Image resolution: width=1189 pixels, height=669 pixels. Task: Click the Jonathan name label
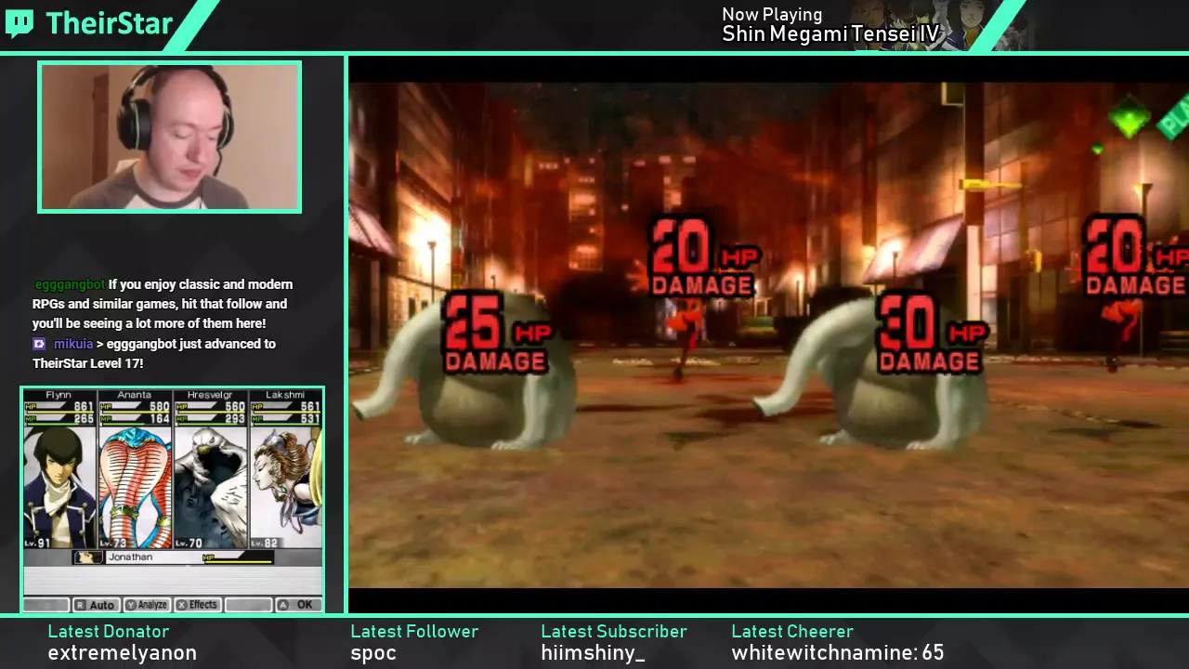[130, 557]
